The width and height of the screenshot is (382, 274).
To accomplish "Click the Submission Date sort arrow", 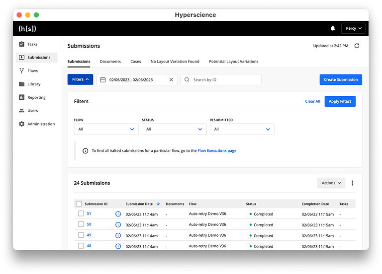I will click(158, 204).
